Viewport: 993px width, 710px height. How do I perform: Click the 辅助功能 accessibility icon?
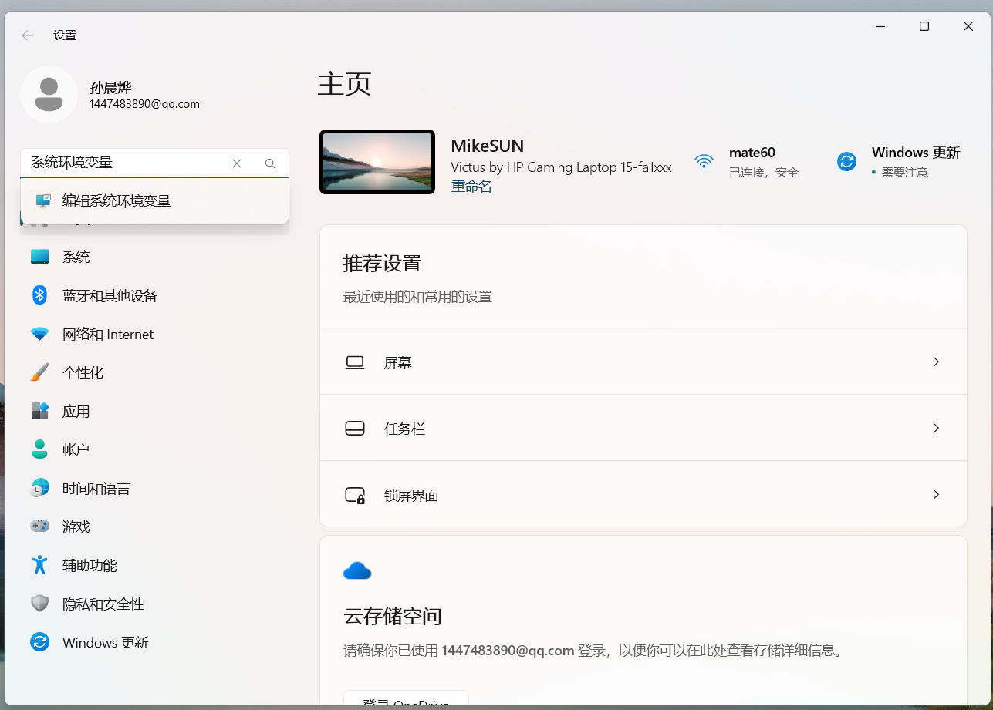point(39,565)
